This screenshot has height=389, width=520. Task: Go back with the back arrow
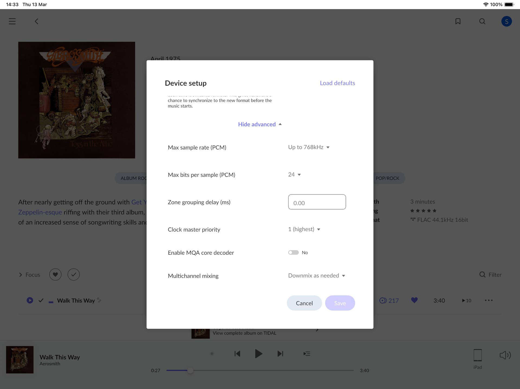(37, 21)
